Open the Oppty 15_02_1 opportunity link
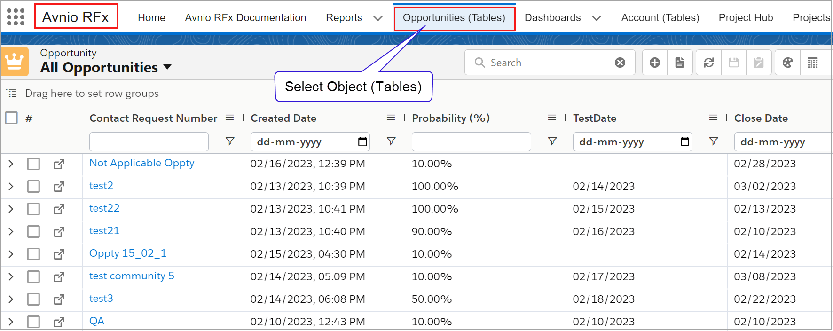833x331 pixels. click(x=127, y=253)
